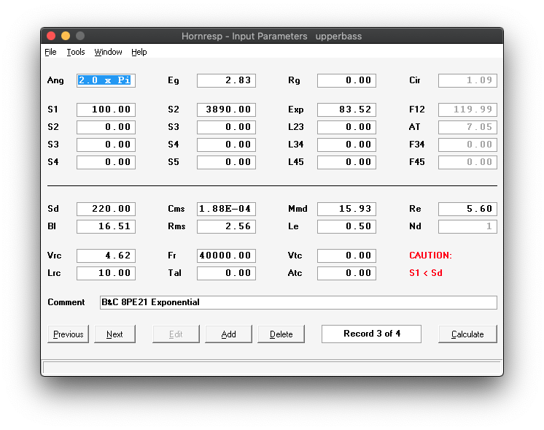Click the S4 field in the L34 row

(226, 145)
